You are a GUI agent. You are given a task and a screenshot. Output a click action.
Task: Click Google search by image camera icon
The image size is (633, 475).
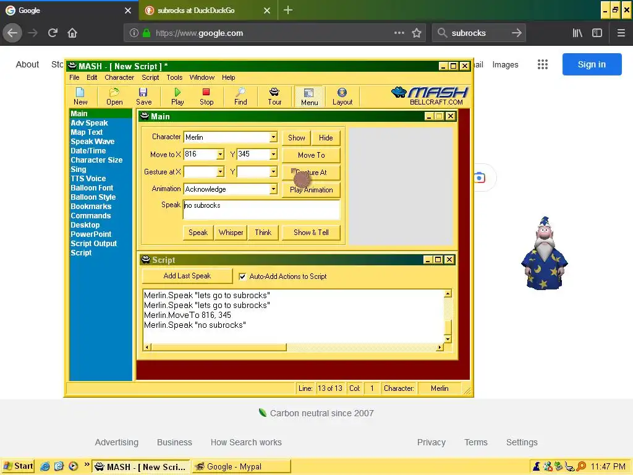tap(480, 178)
